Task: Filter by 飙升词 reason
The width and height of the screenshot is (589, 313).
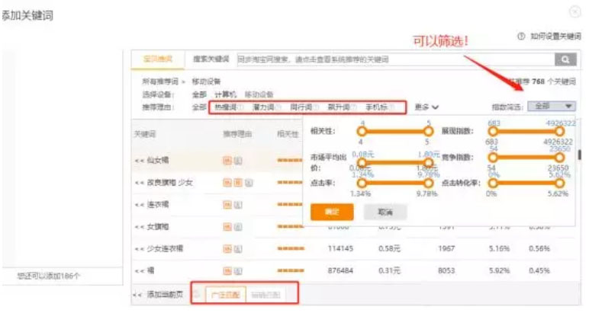Action: (x=339, y=107)
